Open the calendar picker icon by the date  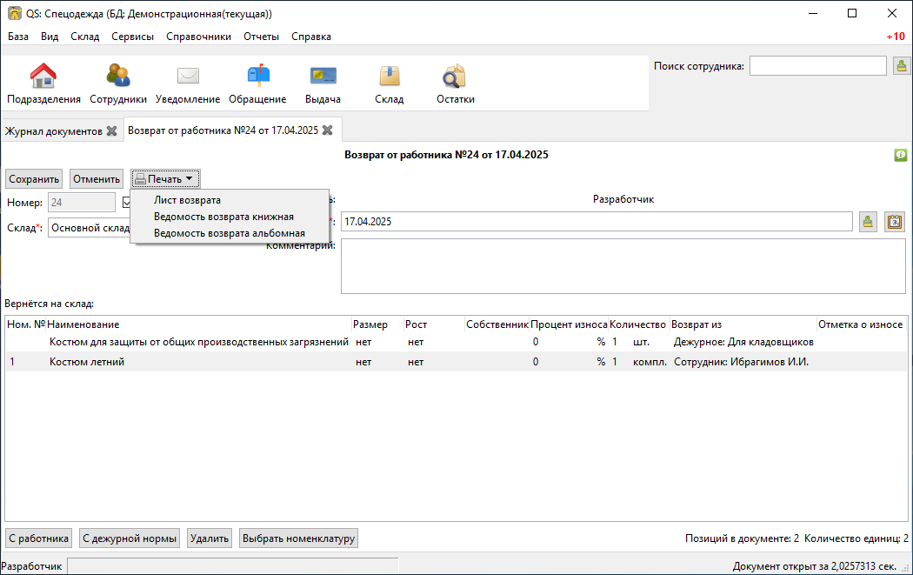[895, 222]
